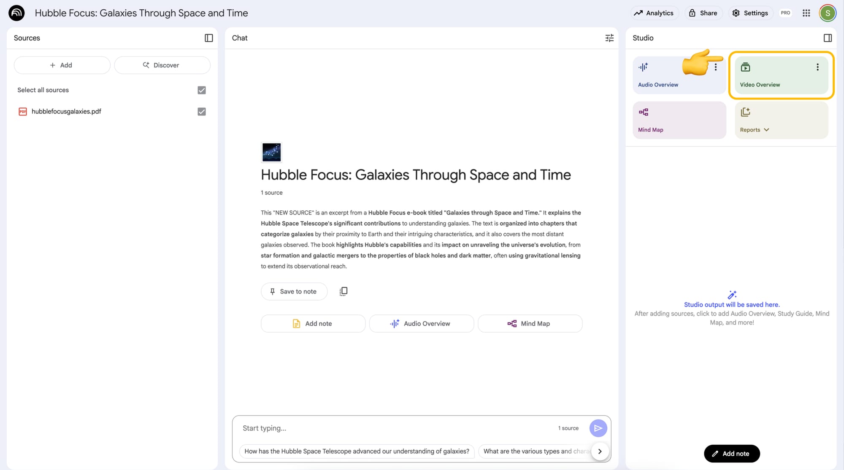
Task: Click the Share button
Action: coord(703,13)
